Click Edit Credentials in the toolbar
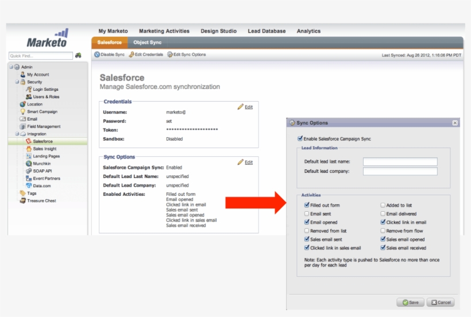The width and height of the screenshot is (471, 317). pos(146,55)
